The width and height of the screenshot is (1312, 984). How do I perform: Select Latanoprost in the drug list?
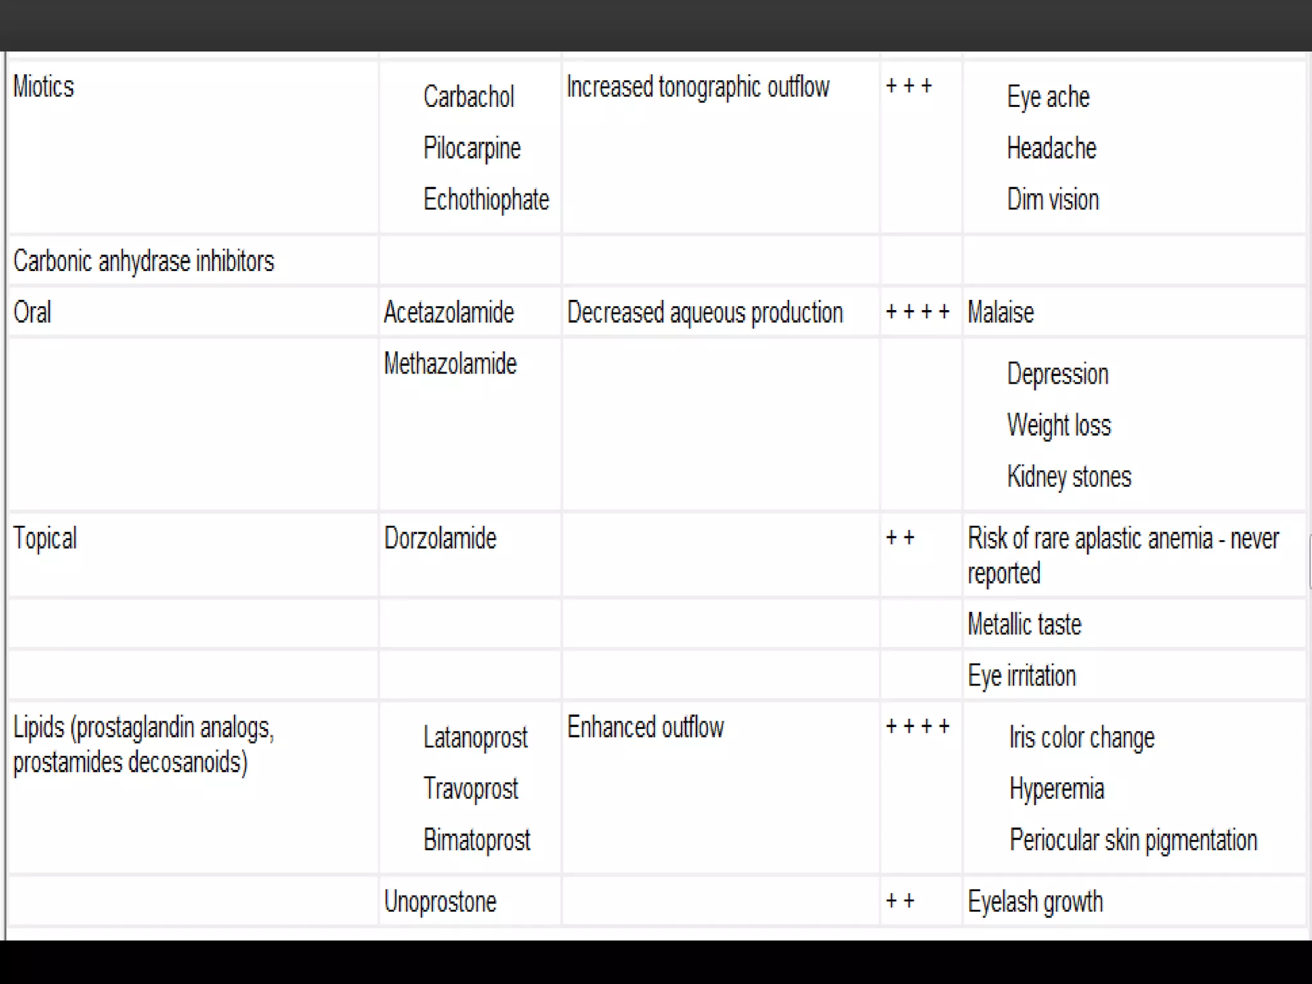point(475,737)
